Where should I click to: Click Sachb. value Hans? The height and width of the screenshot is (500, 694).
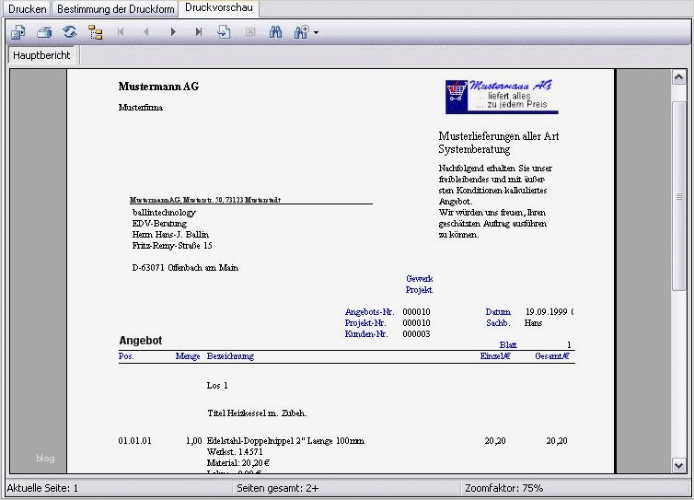pyautogui.click(x=533, y=323)
